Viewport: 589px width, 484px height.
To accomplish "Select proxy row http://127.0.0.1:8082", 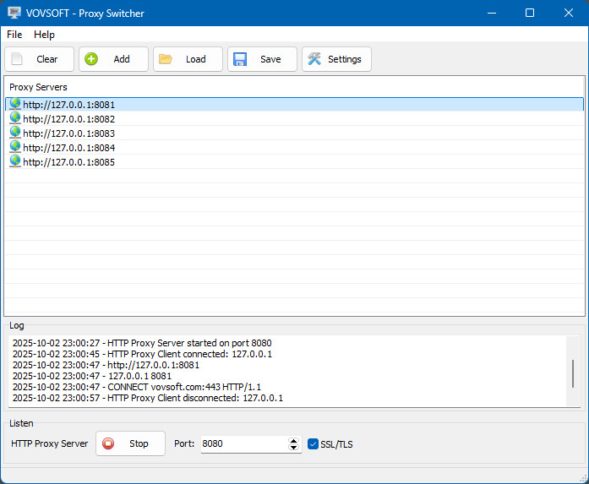I will click(294, 118).
